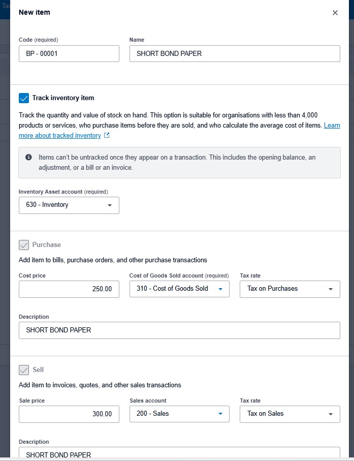
Task: Click the Track inventory item label
Action: click(x=63, y=98)
